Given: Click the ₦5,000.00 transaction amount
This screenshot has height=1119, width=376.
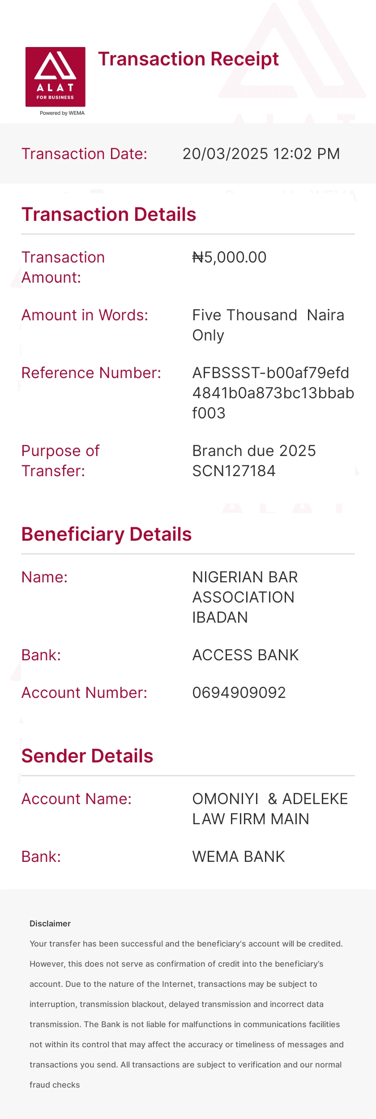Looking at the screenshot, I should point(230,257).
